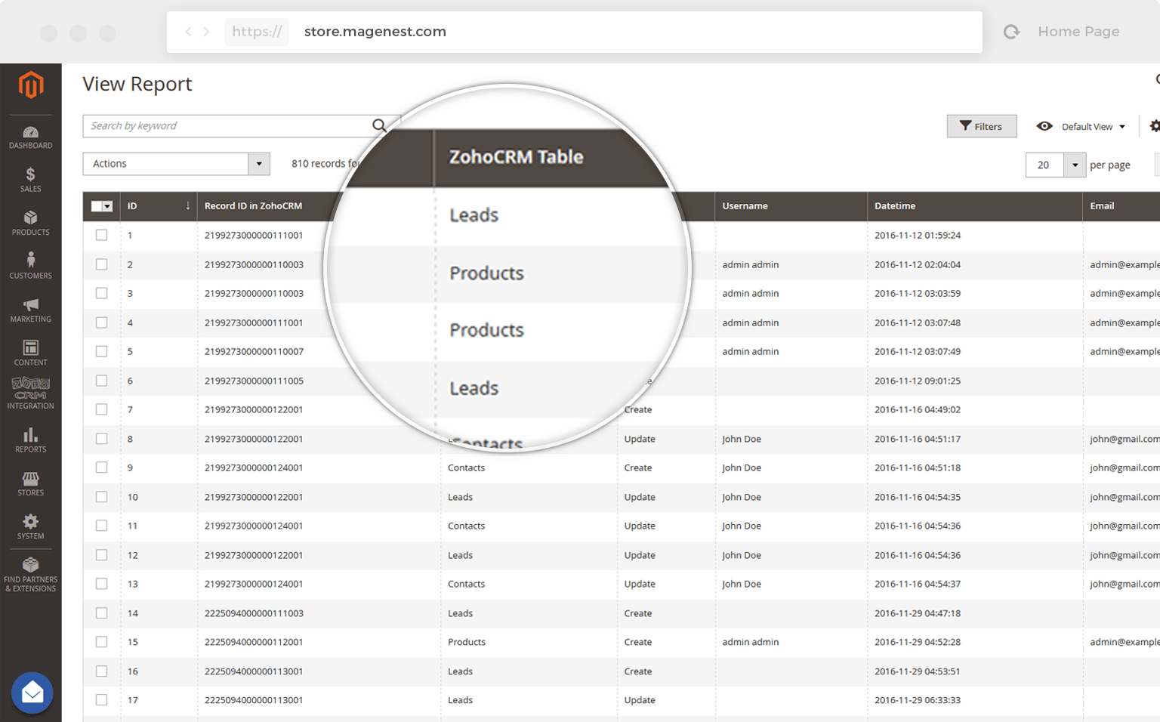Check the checkbox for row ID 2
The image size is (1160, 722).
click(102, 264)
